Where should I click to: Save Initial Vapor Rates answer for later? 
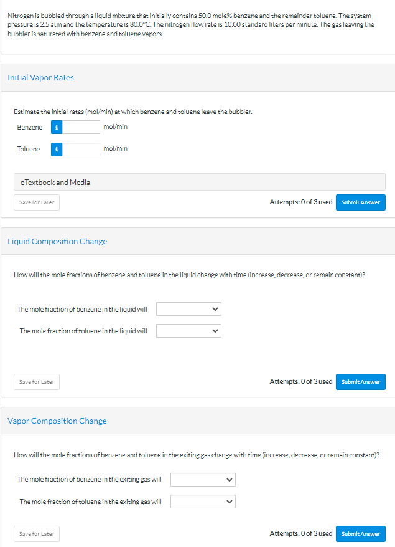37,202
